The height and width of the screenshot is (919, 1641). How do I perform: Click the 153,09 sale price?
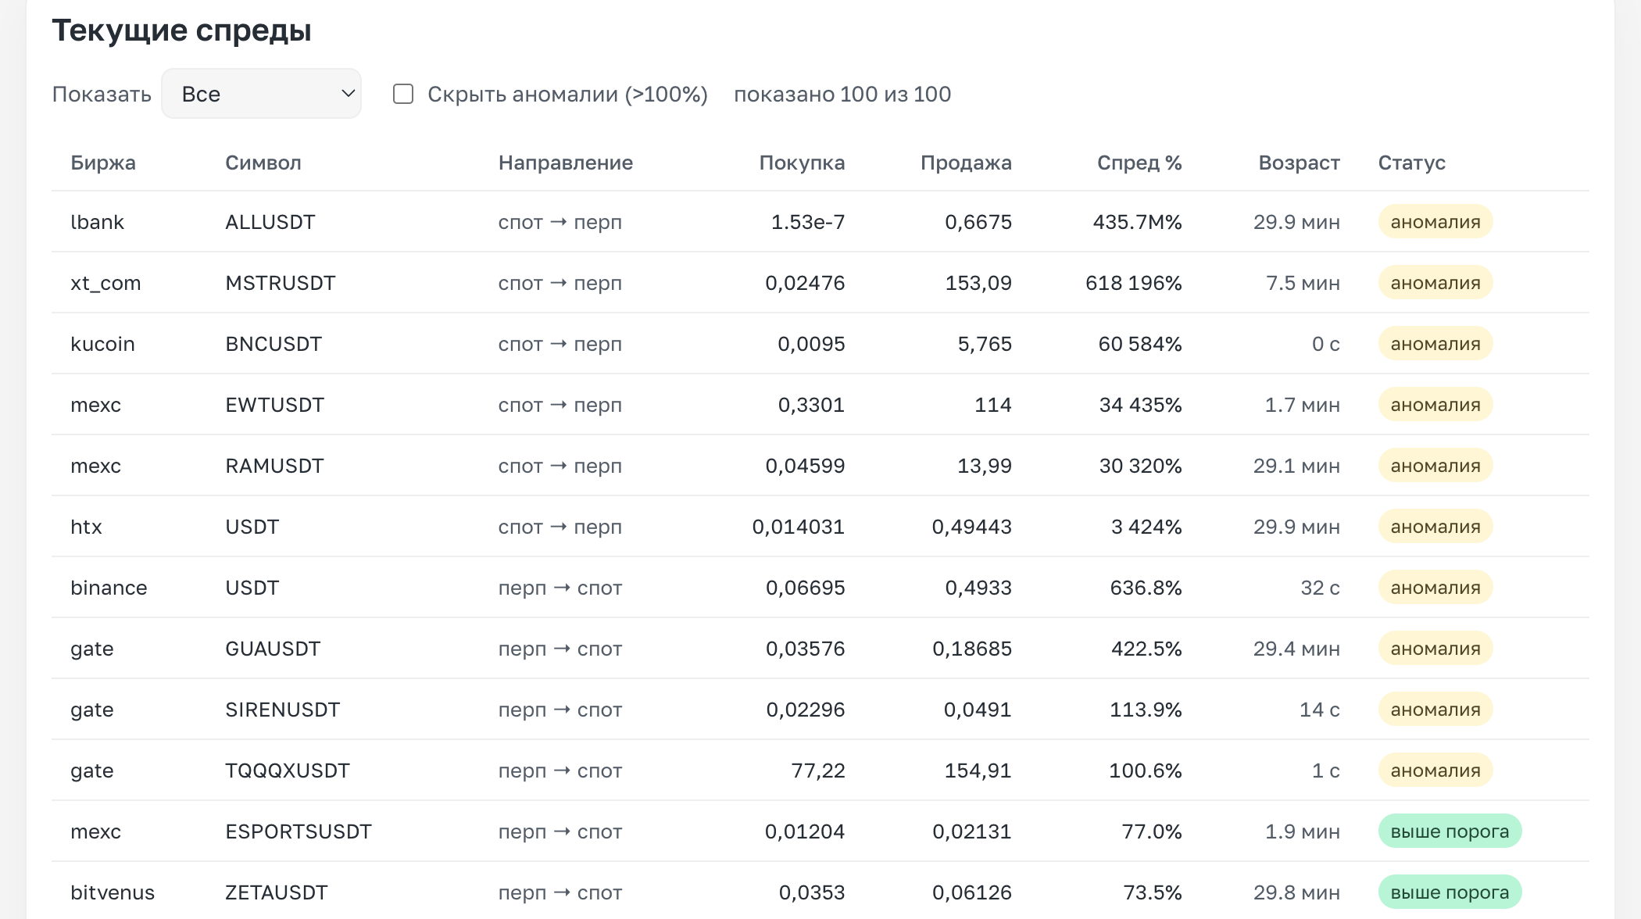(x=978, y=283)
